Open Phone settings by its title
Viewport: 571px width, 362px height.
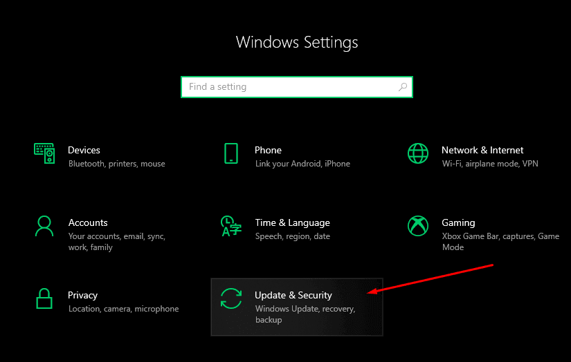[x=268, y=150]
